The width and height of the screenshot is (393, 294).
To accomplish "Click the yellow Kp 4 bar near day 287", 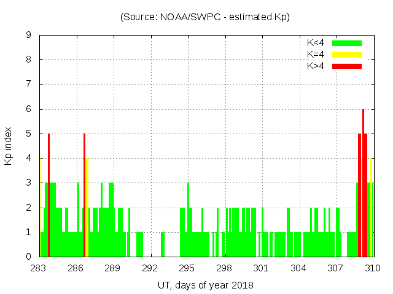I will coord(87,208).
